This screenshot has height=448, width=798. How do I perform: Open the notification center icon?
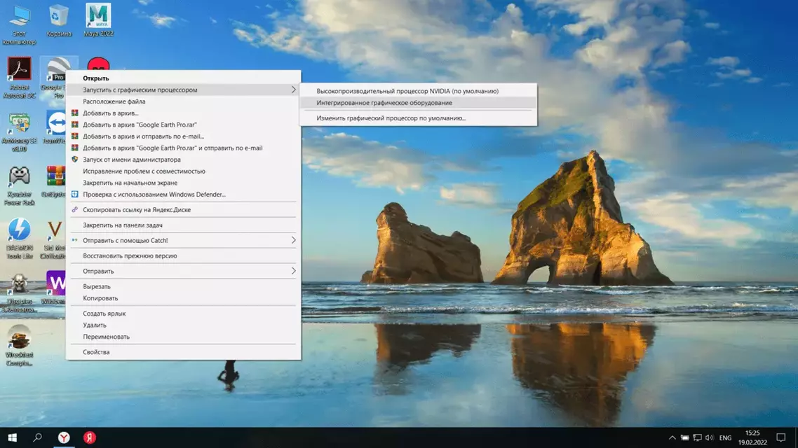point(780,437)
